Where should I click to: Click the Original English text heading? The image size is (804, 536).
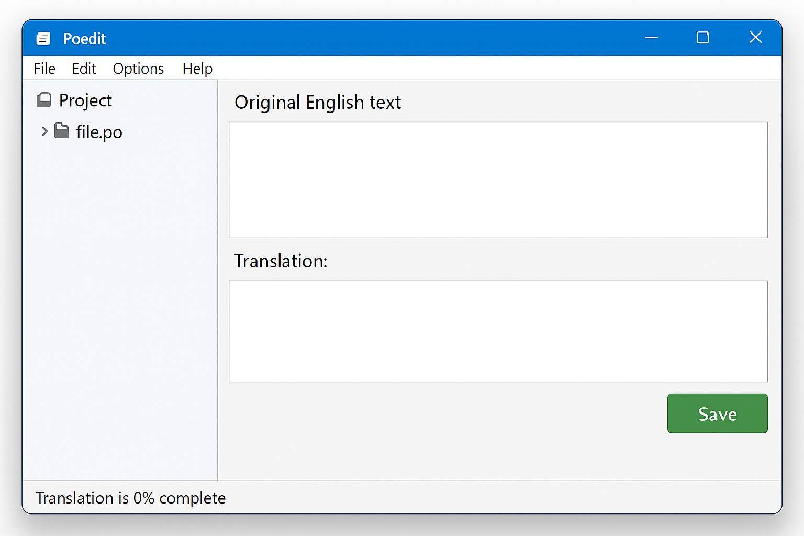tap(318, 102)
